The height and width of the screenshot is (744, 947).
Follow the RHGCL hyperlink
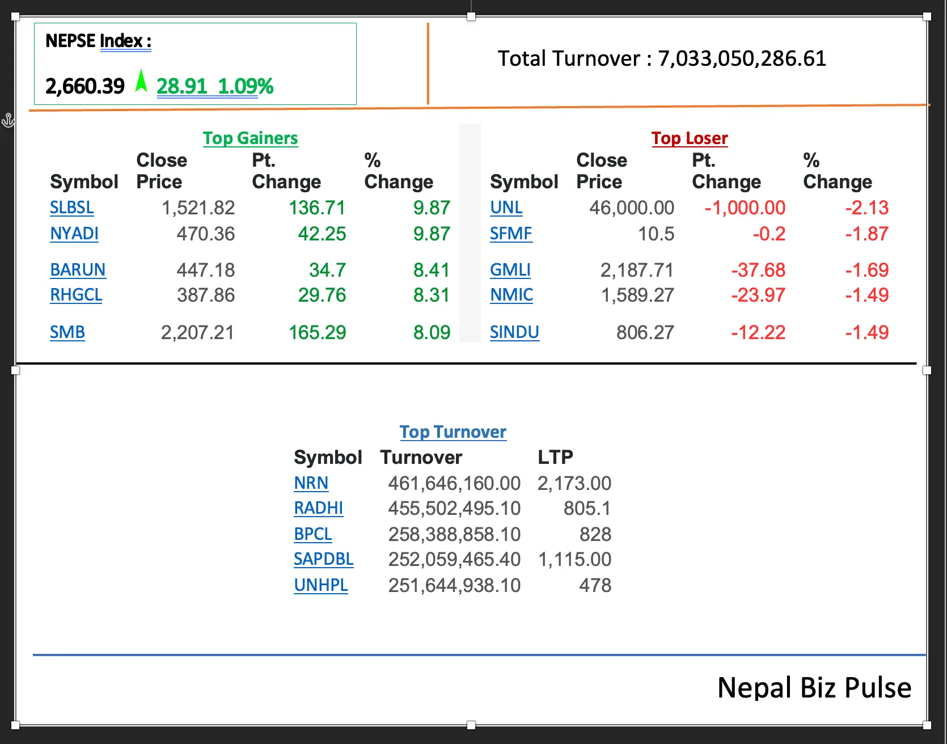pos(76,295)
